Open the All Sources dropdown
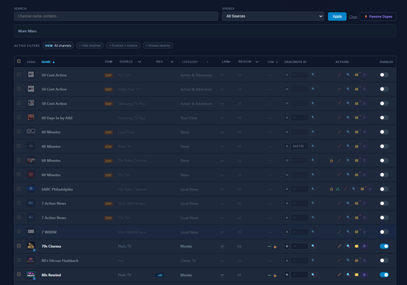 [x=273, y=16]
